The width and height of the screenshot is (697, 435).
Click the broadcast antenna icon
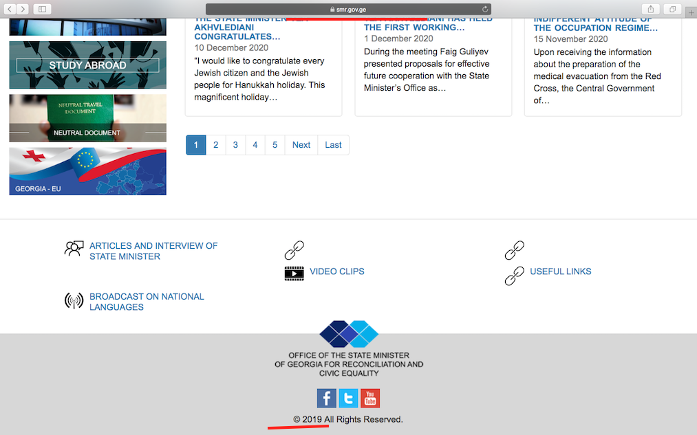74,301
